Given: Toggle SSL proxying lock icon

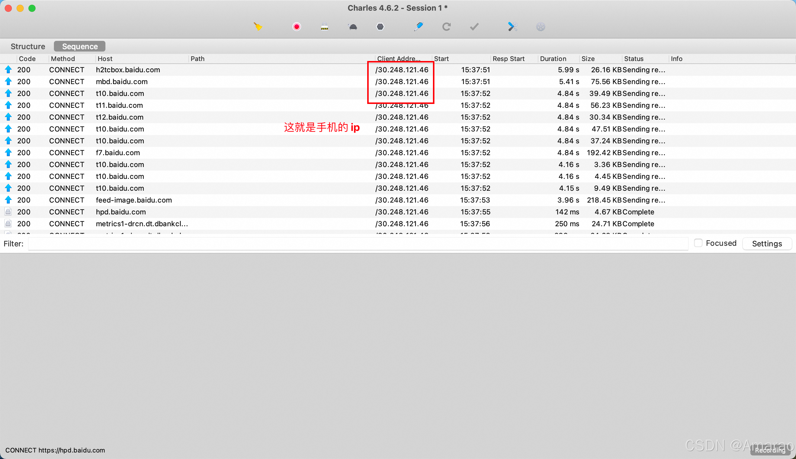Looking at the screenshot, I should (324, 27).
